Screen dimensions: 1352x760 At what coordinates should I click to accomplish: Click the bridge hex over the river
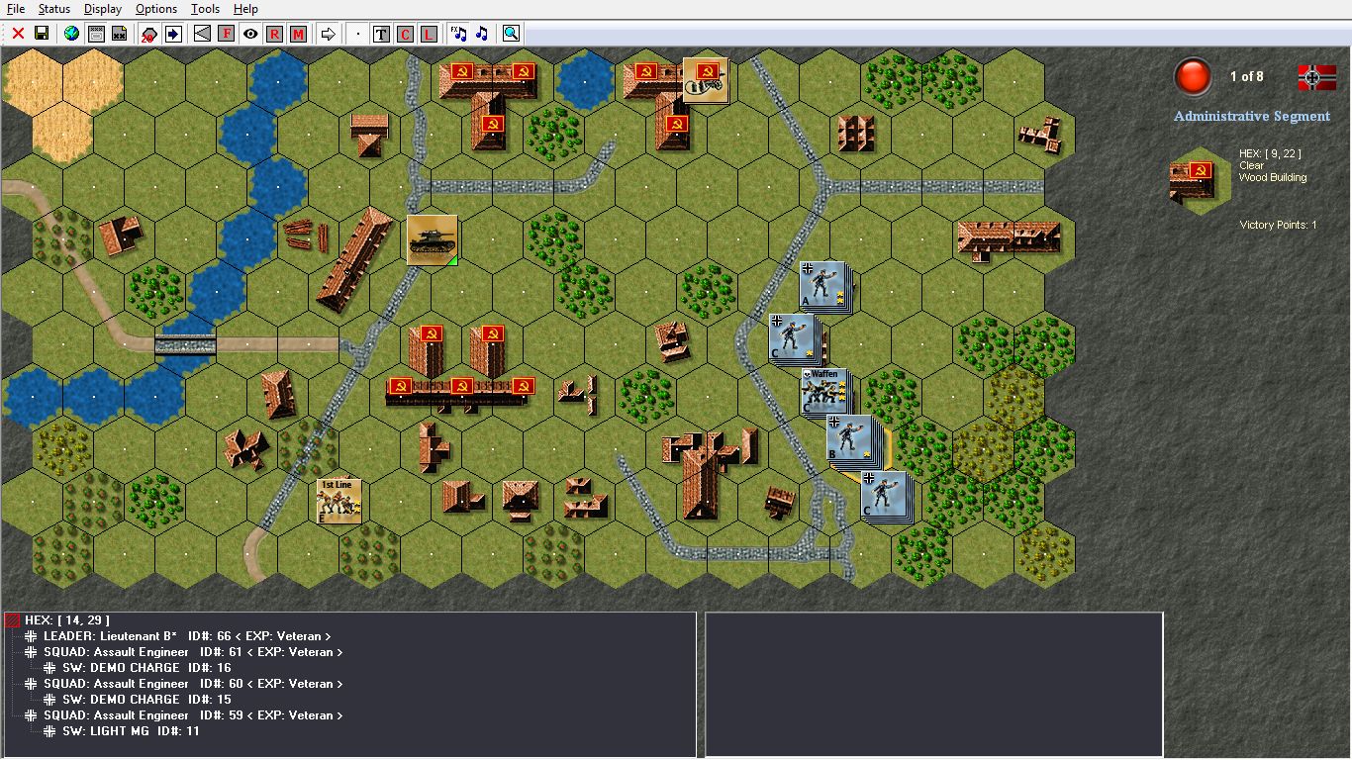pyautogui.click(x=185, y=343)
